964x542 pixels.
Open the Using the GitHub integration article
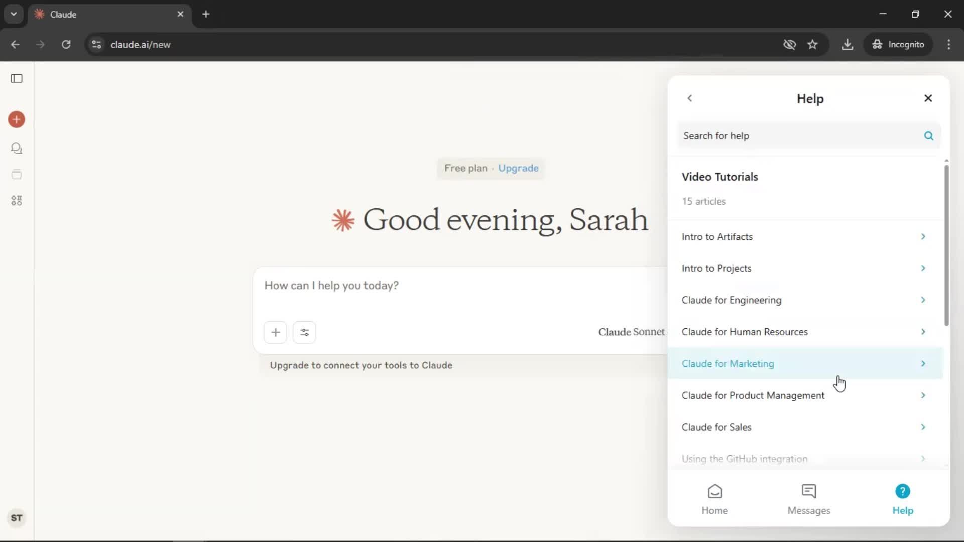[x=805, y=459]
